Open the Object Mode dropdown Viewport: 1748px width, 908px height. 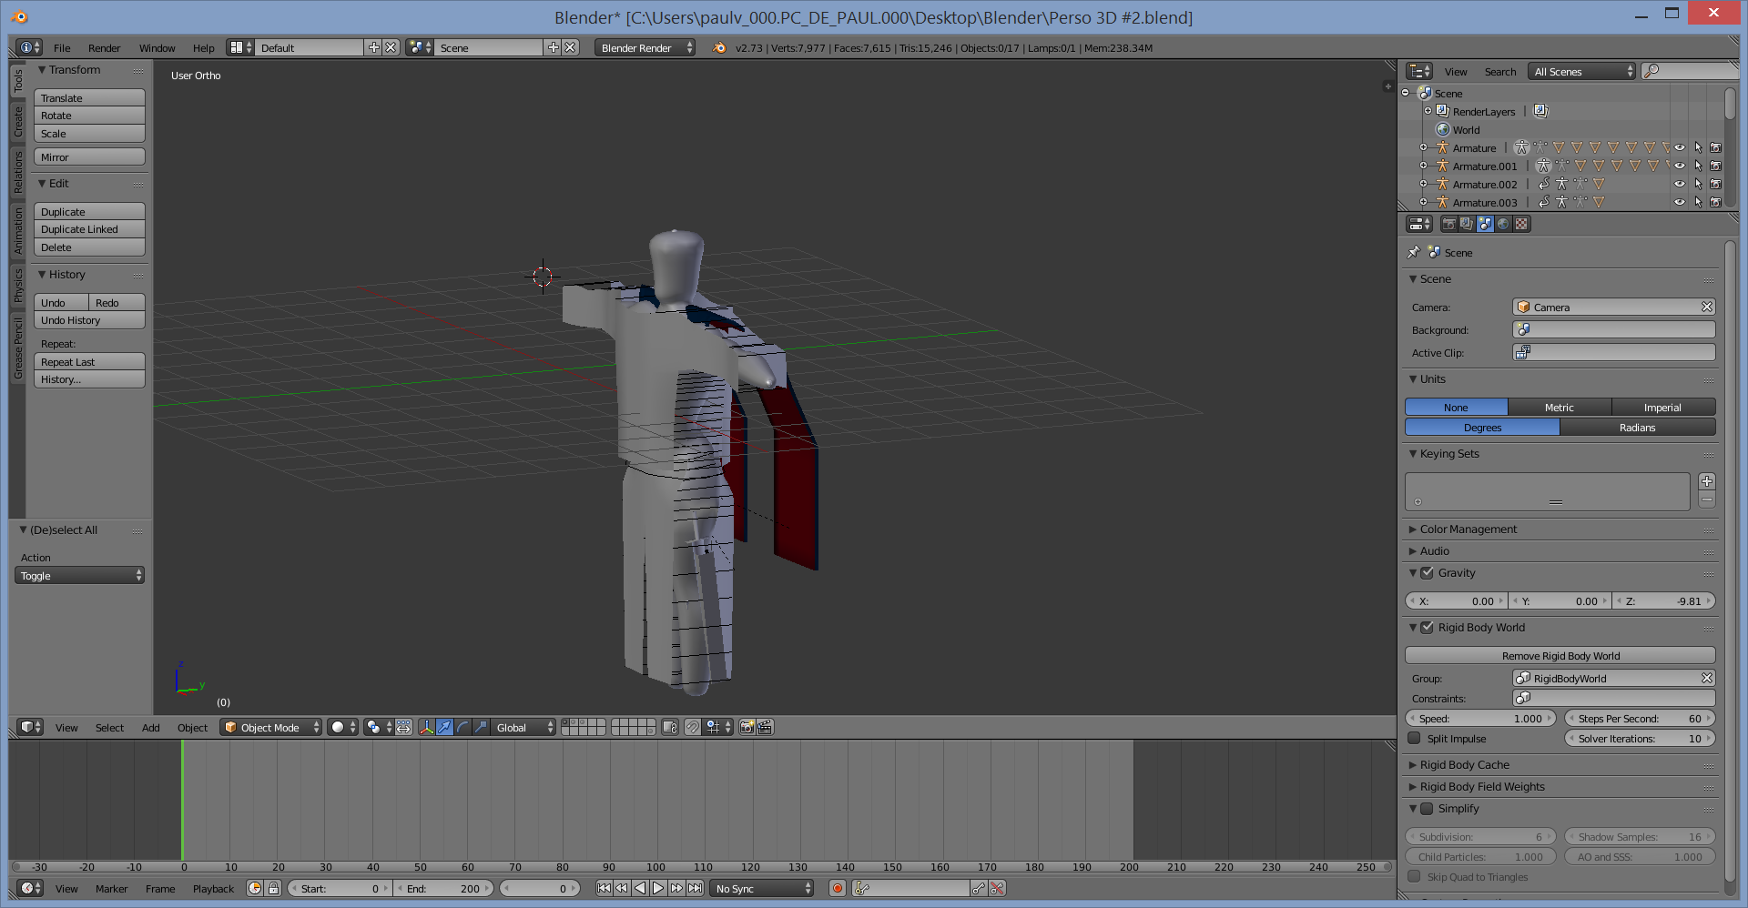270,727
